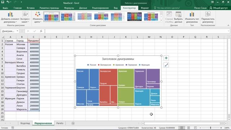This screenshot has width=231, height=130.
Task: Undo the last action
Action: 8,2
